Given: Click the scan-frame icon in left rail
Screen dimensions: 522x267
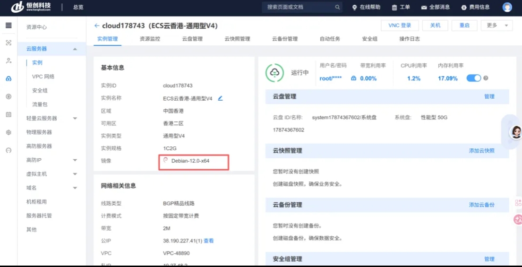Looking at the screenshot, I should pyautogui.click(x=9, y=43).
